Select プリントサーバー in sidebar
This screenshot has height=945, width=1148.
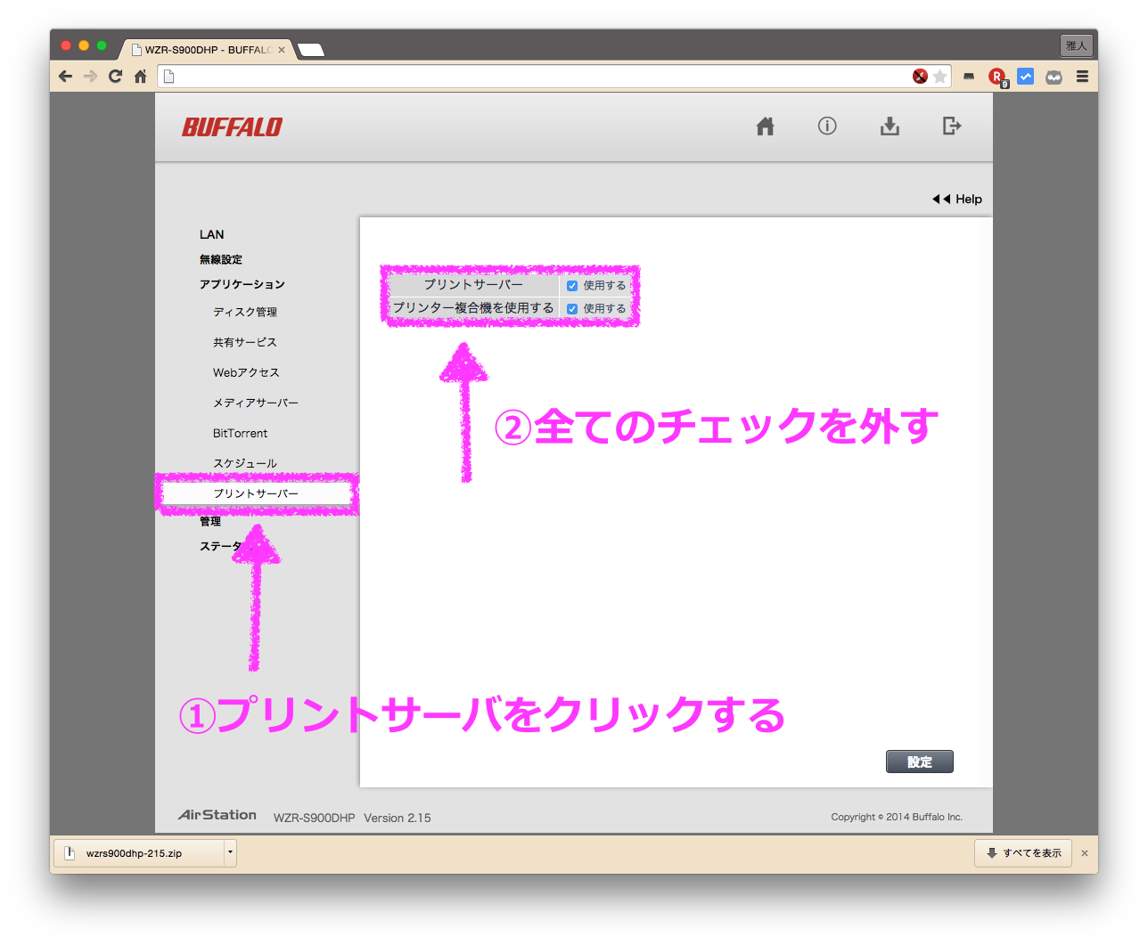tap(257, 493)
